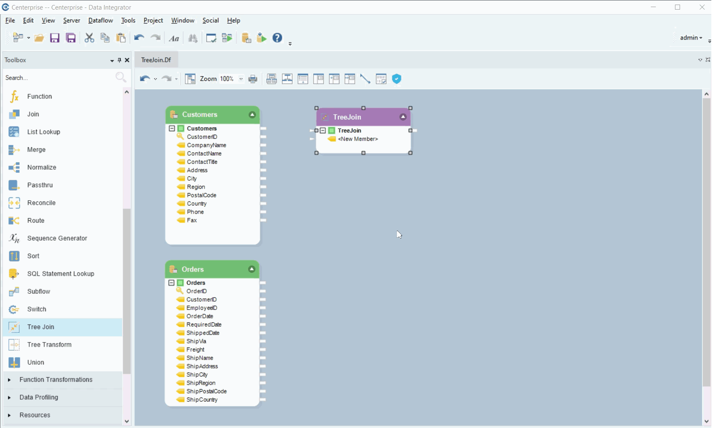Click the Toolbox search field
Screen dimensions: 713x428
point(58,78)
